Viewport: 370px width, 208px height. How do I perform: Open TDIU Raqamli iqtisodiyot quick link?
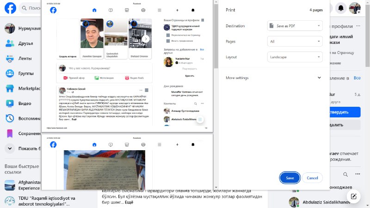(40, 201)
